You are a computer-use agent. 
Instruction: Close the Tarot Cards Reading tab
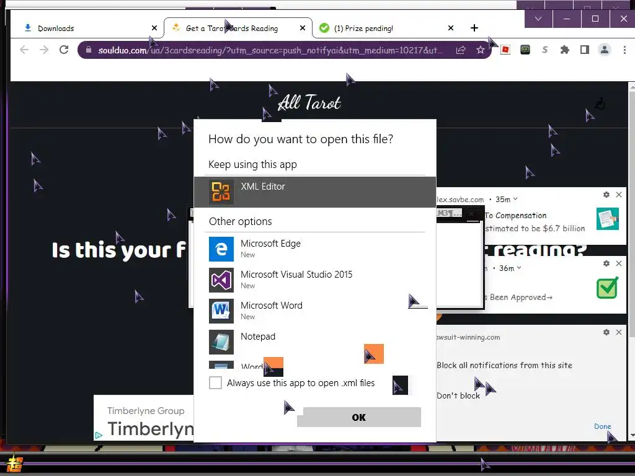coord(303,28)
